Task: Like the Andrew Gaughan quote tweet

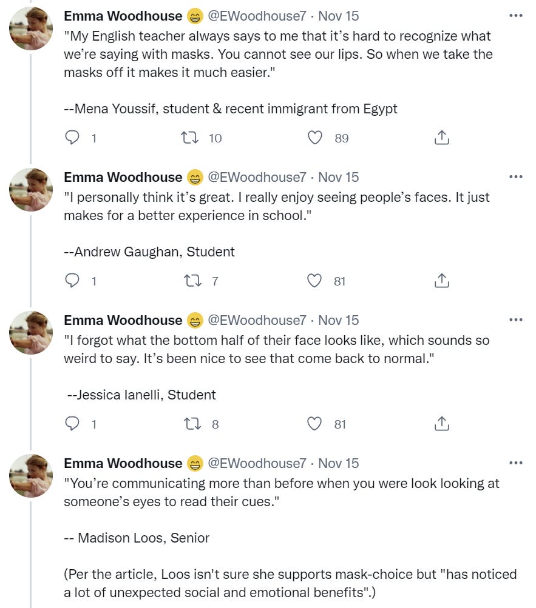Action: 314,281
